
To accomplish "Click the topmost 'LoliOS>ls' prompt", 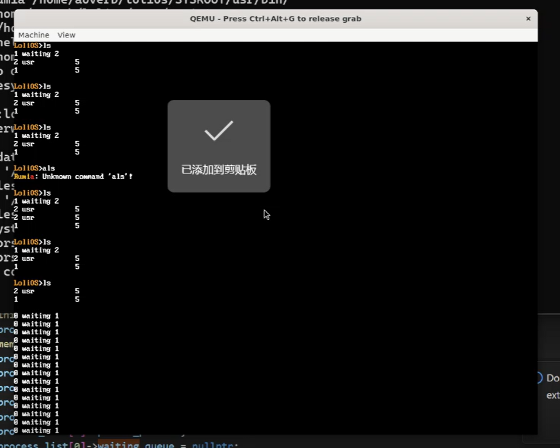I will 32,45.
